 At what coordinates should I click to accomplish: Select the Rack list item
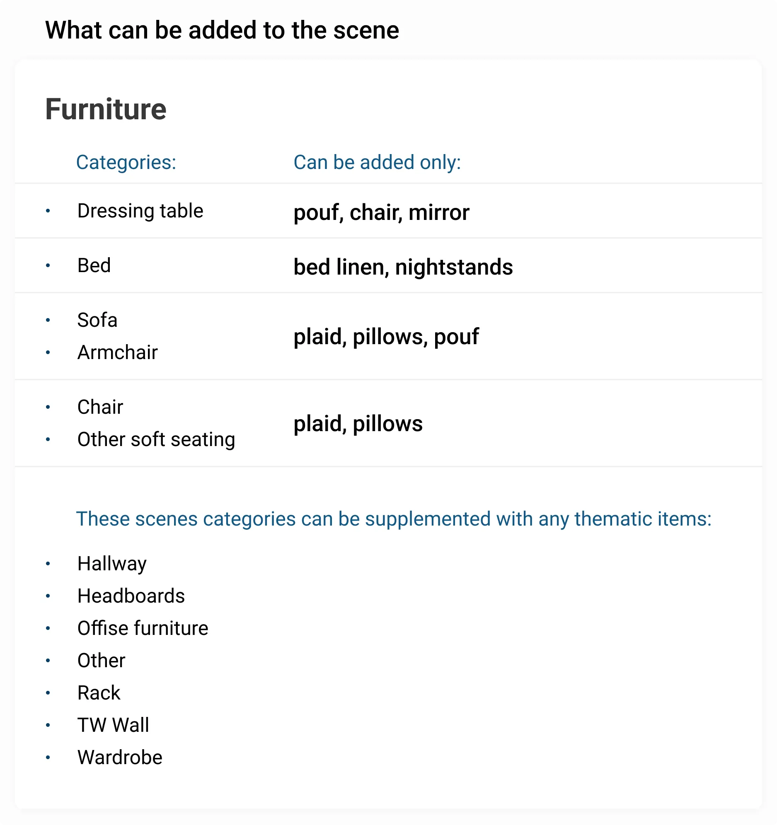[99, 693]
